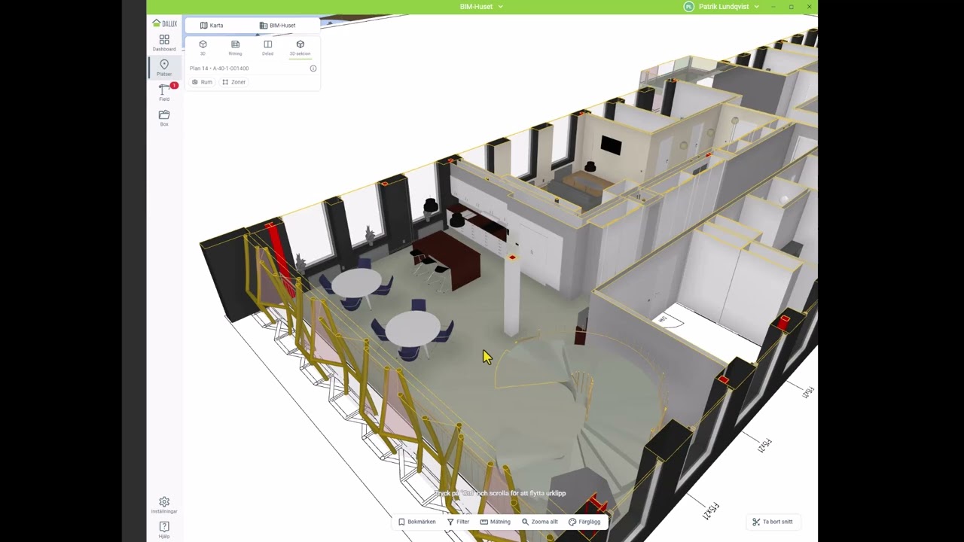Image resolution: width=964 pixels, height=542 pixels.
Task: Open the Dashboard section
Action: coord(164,43)
